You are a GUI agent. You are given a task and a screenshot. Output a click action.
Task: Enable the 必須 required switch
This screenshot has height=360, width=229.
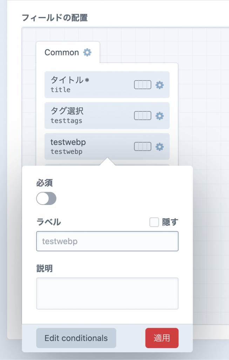coord(46,199)
